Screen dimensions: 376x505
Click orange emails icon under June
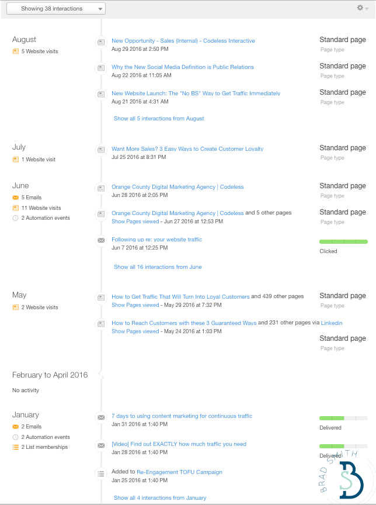[15, 198]
